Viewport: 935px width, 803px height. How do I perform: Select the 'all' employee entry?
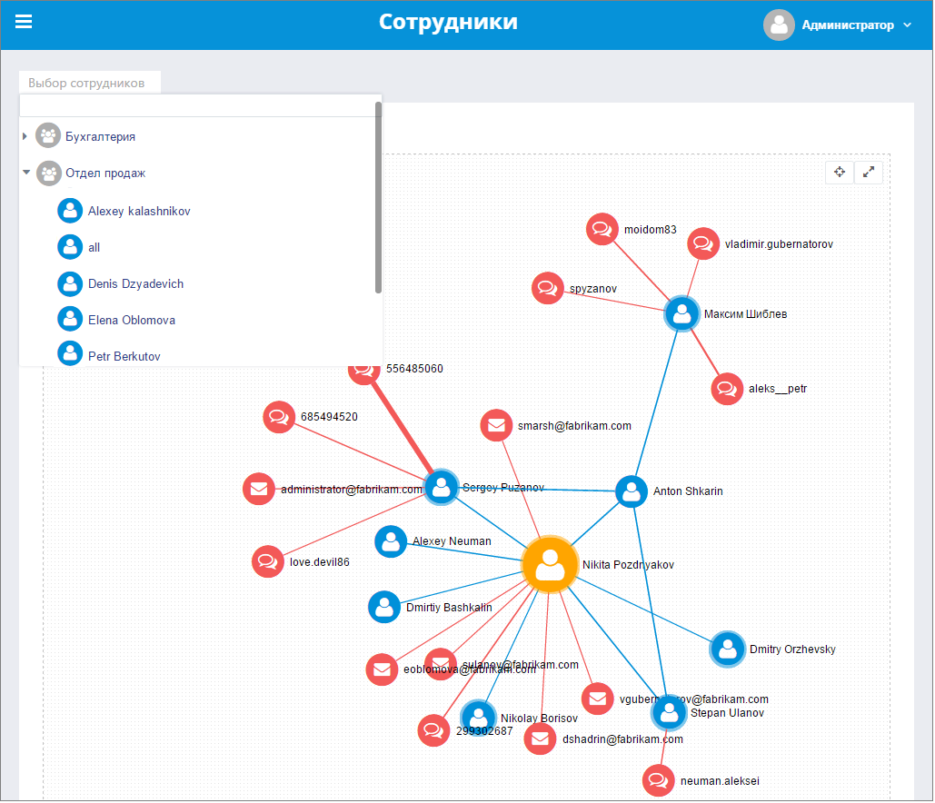pyautogui.click(x=94, y=247)
